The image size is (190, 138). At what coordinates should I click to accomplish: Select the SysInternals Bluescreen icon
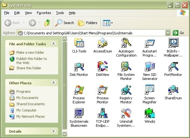(79, 113)
